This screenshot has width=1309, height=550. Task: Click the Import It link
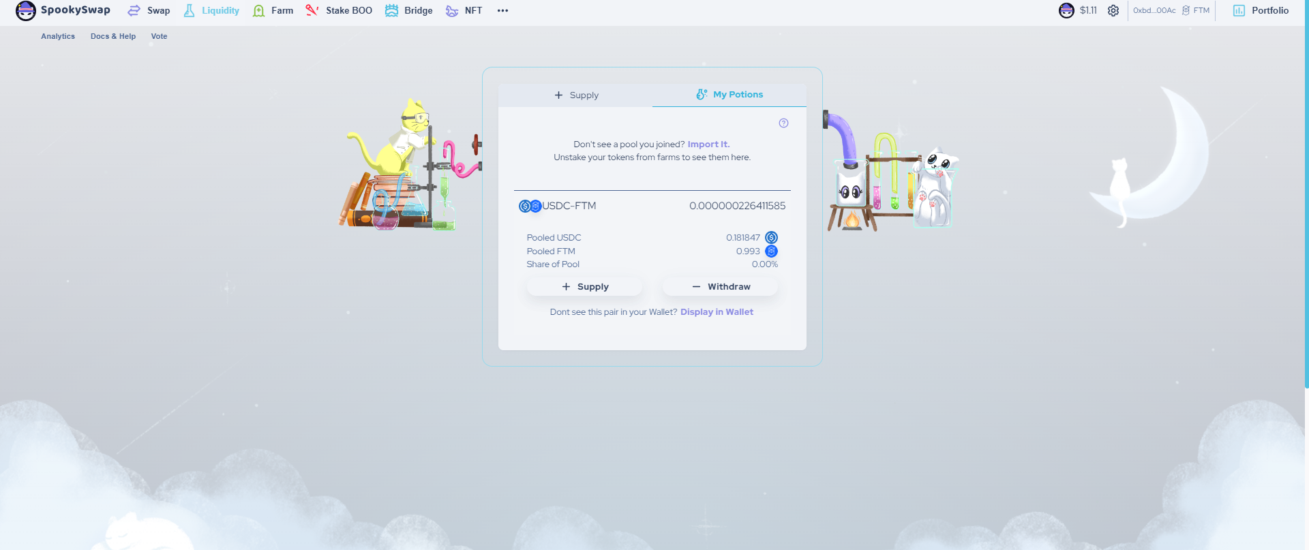708,144
